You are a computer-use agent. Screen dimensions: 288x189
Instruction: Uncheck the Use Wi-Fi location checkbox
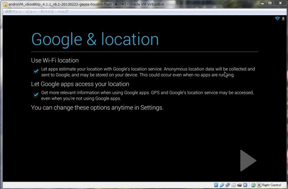point(36,71)
